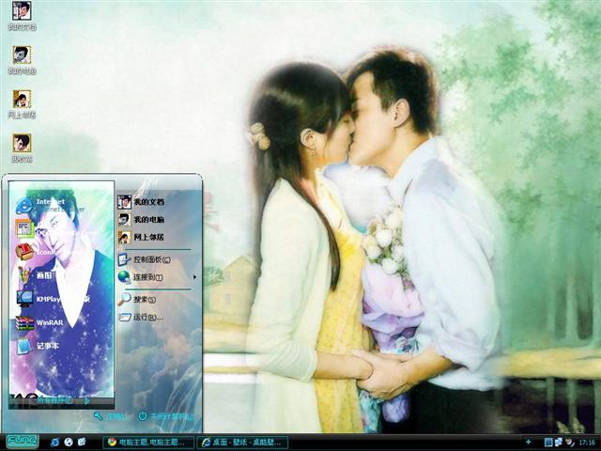Viewport: 601px width, 451px height.
Task: Click the 注销 log off button
Action: point(111,416)
